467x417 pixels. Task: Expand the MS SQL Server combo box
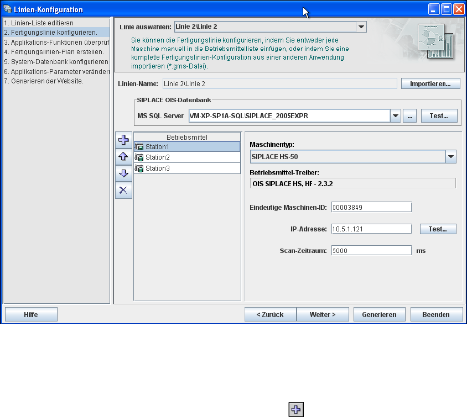tap(395, 116)
